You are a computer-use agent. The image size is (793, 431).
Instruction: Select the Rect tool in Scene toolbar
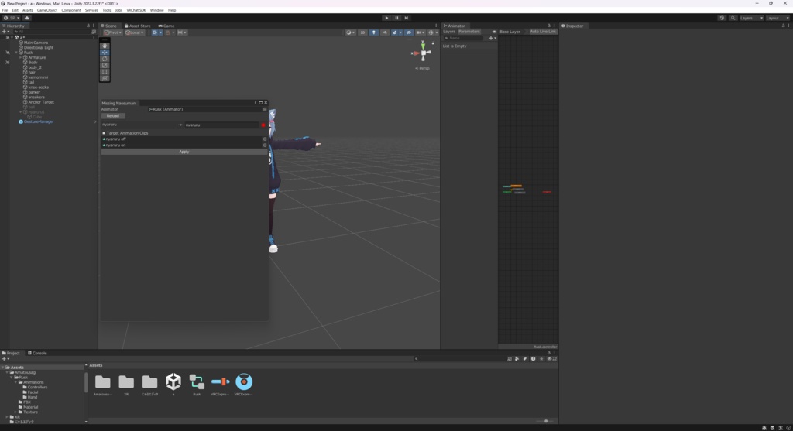[x=105, y=72]
